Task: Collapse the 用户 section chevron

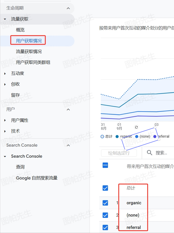Action: (x=68, y=109)
